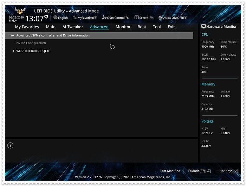
Task: Open English language selection
Action: point(60,18)
